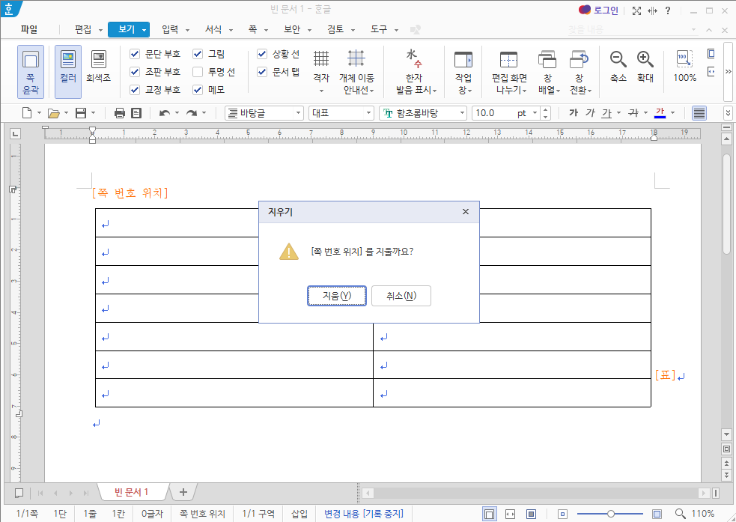Screen dimensions: 736x522
Task: Click the new document icon
Action: tap(27, 113)
